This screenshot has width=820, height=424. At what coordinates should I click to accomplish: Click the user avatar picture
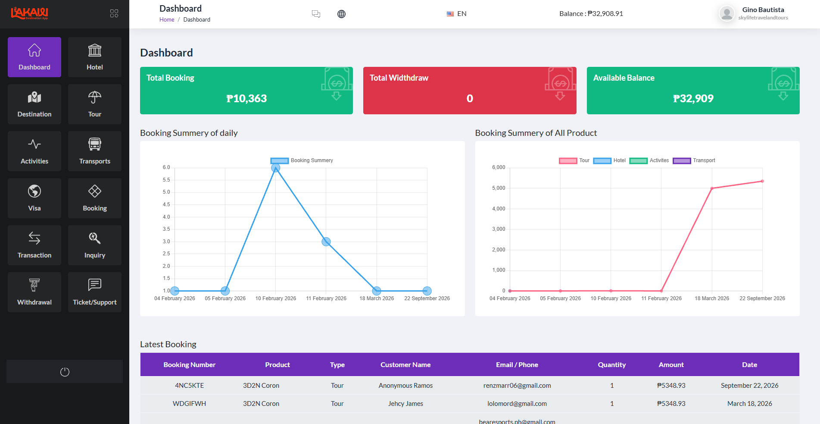[x=727, y=13]
